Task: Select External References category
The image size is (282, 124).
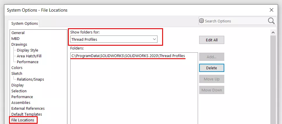Action: point(28,109)
